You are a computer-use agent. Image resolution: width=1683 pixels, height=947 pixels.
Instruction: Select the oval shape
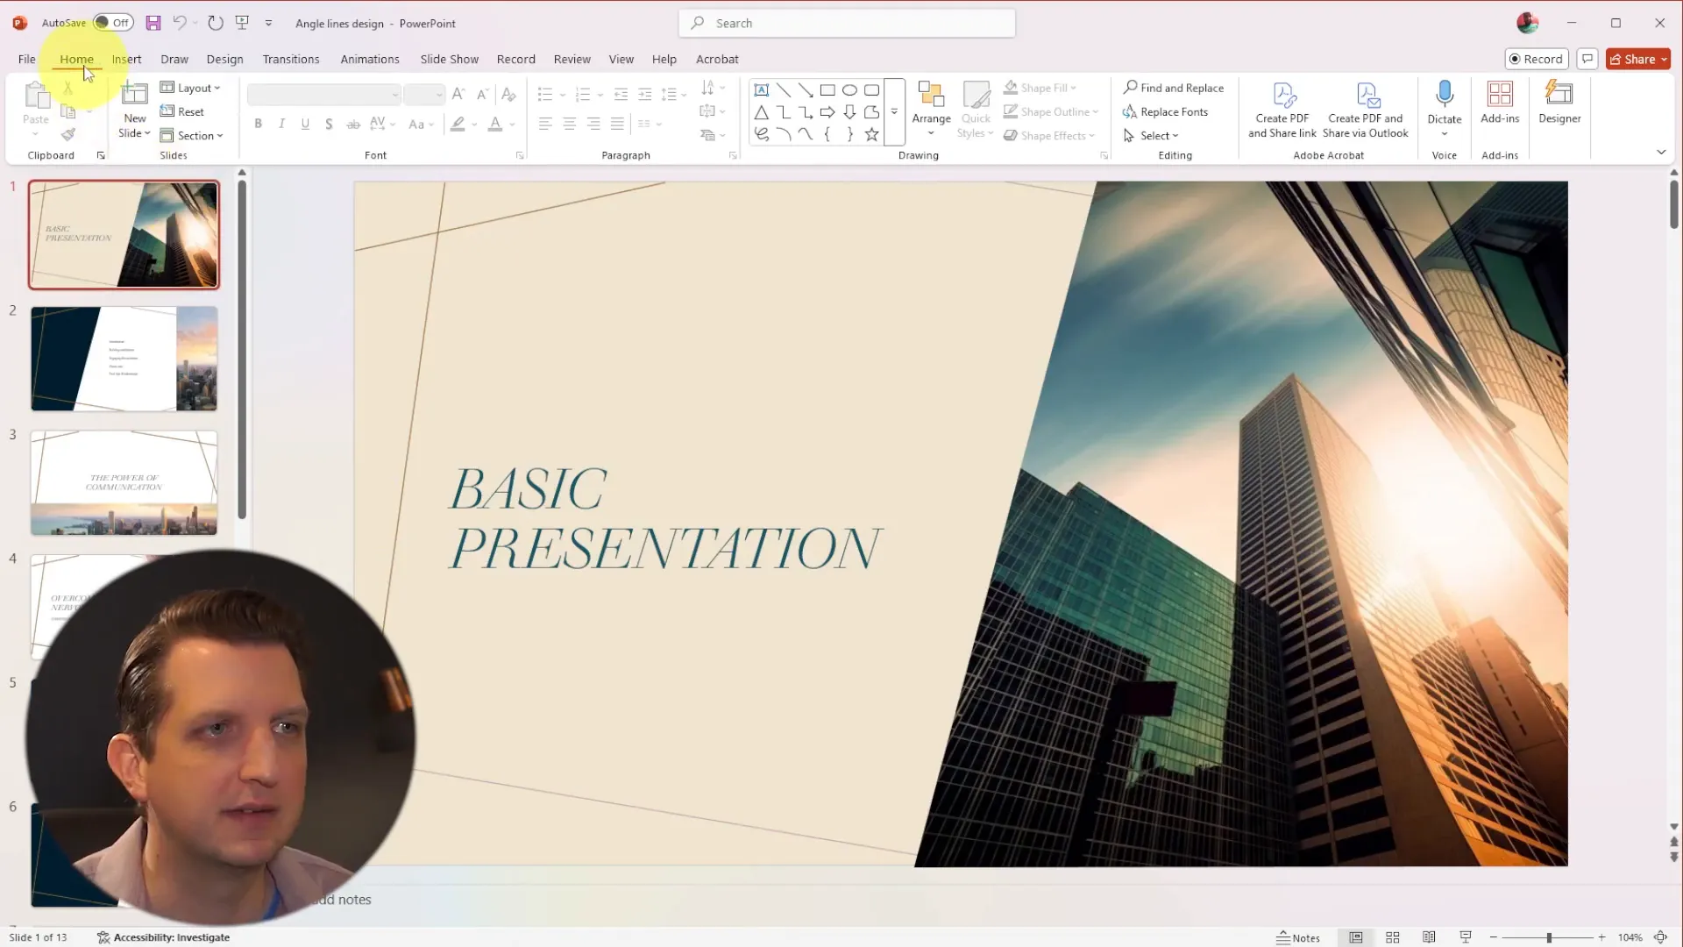click(849, 89)
